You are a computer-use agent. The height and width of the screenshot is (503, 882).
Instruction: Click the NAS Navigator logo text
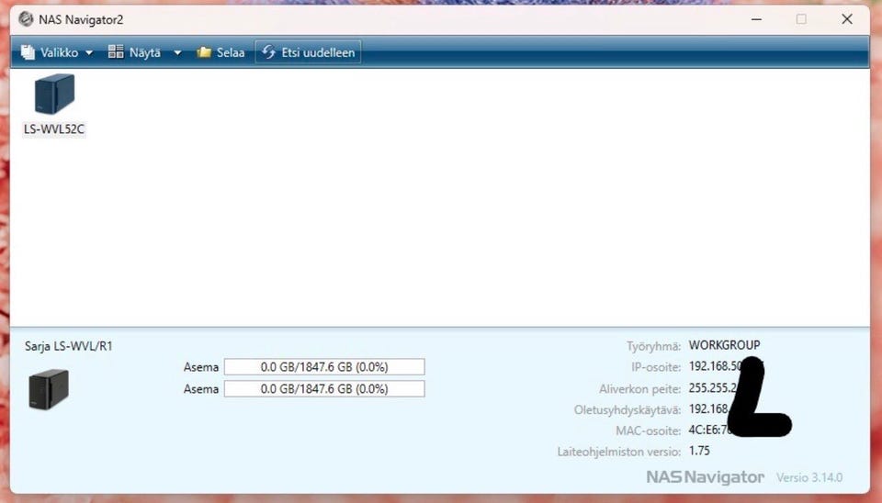[705, 477]
